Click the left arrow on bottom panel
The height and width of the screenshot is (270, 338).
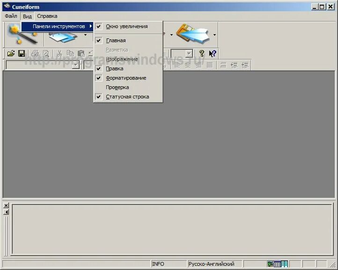click(x=6, y=212)
